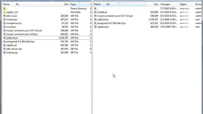Select sqljdbc.jar file name
The image size is (203, 114).
point(12,45)
